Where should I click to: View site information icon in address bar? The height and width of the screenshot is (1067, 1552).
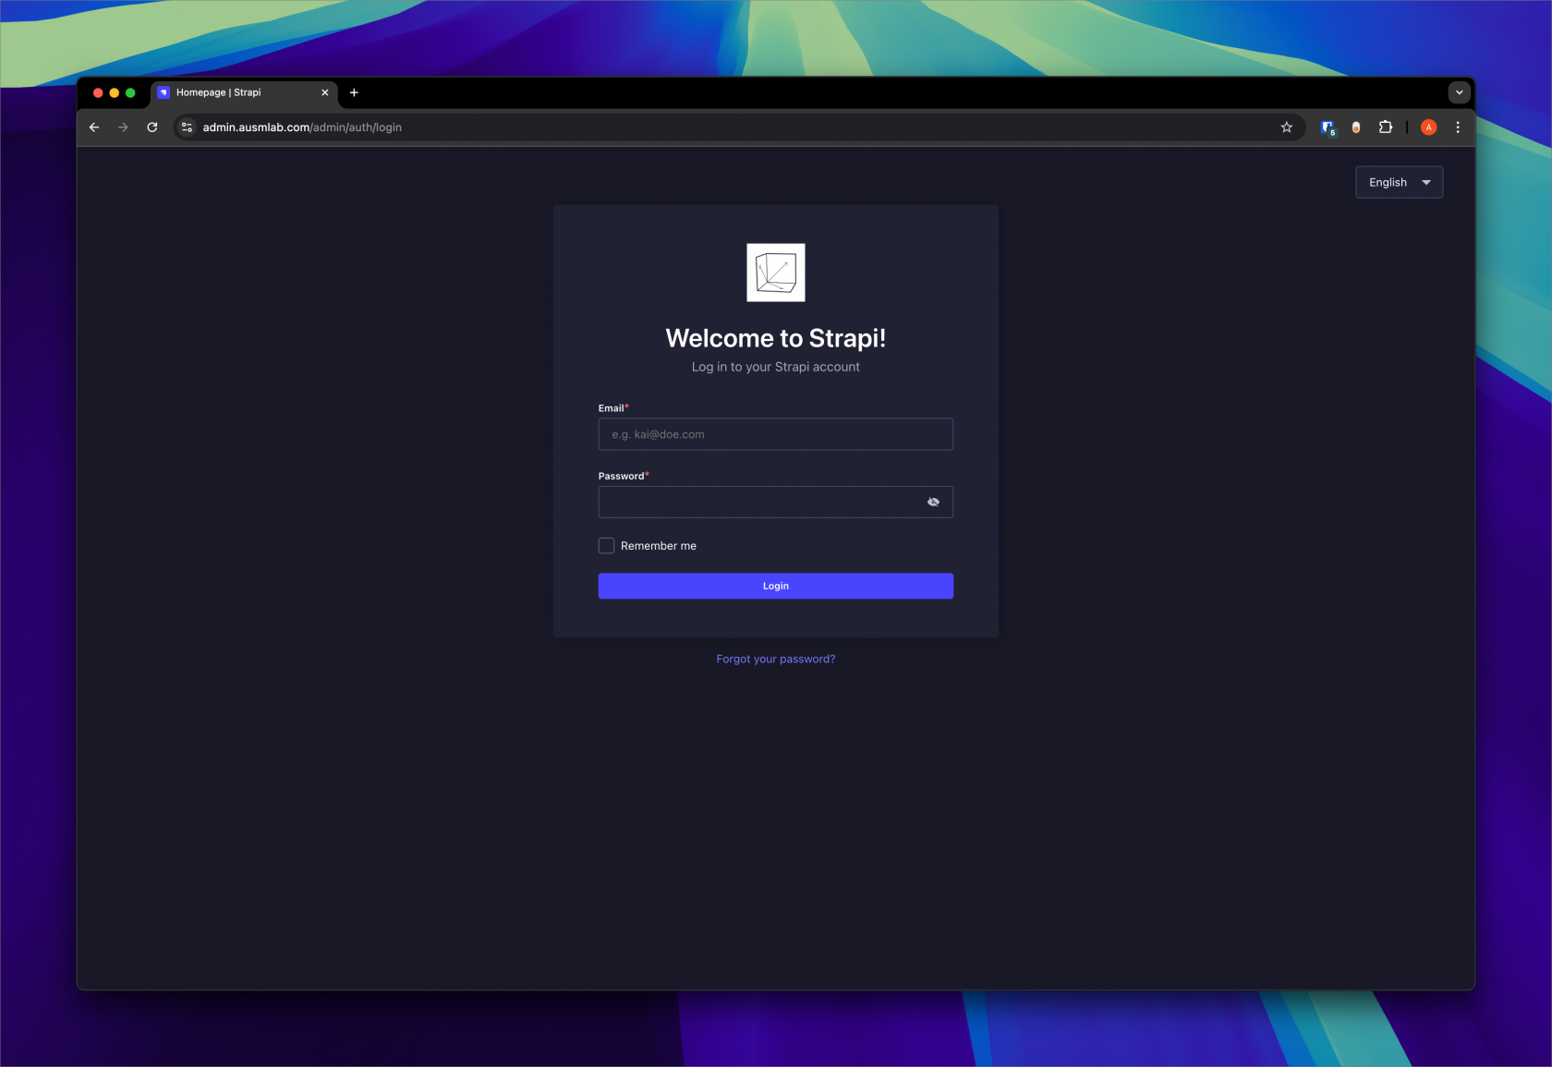[x=188, y=127]
